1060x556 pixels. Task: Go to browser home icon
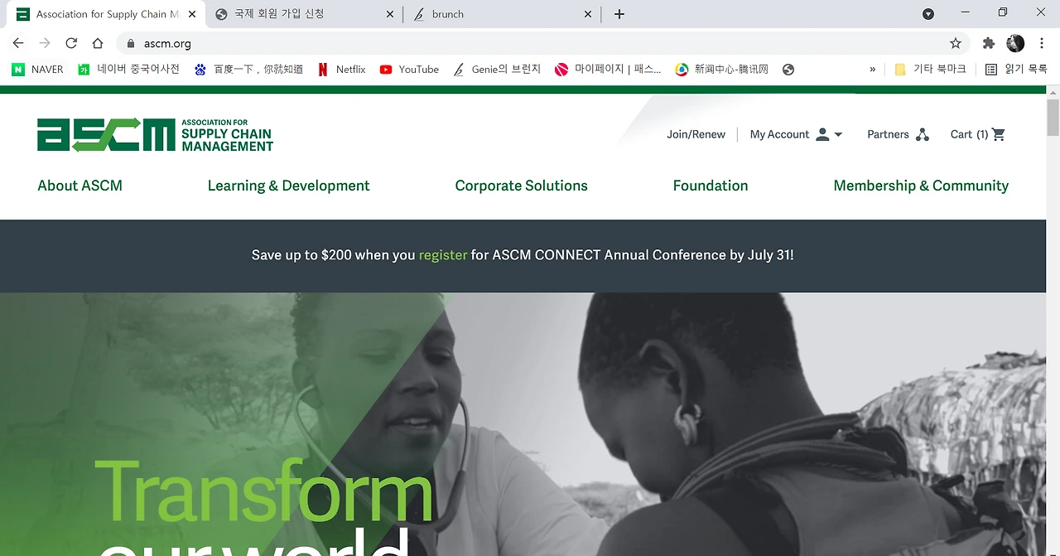[98, 43]
